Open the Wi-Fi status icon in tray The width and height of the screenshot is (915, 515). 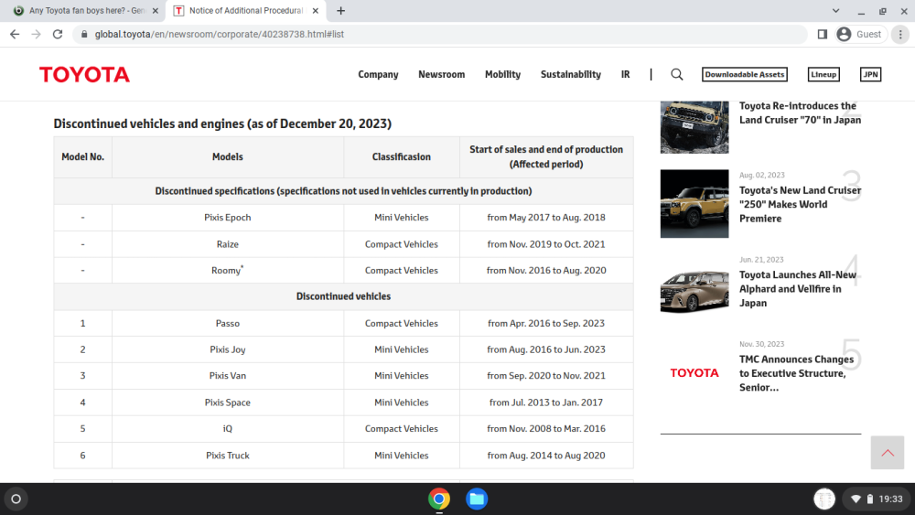click(x=856, y=499)
